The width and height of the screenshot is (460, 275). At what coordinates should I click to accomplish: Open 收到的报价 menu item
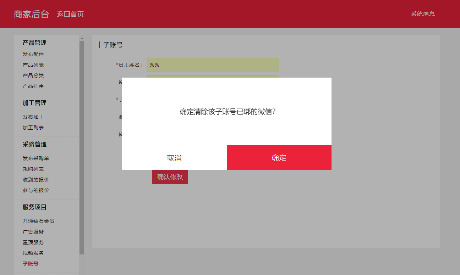pos(36,180)
